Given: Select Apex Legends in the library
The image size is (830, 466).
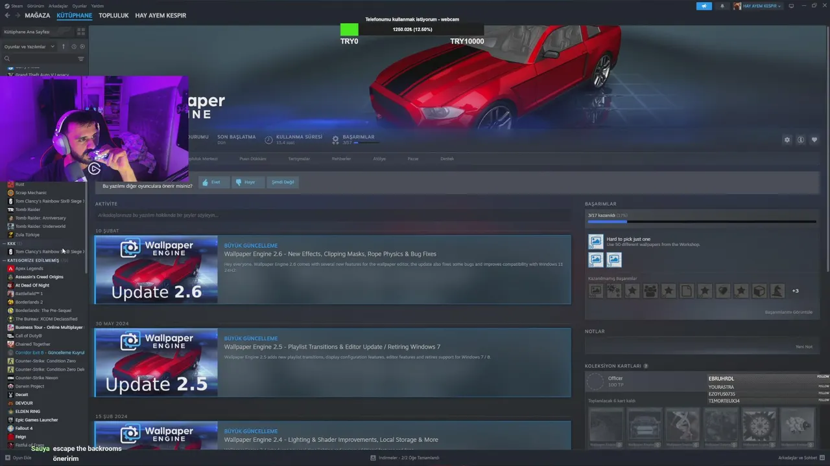Looking at the screenshot, I should (29, 269).
